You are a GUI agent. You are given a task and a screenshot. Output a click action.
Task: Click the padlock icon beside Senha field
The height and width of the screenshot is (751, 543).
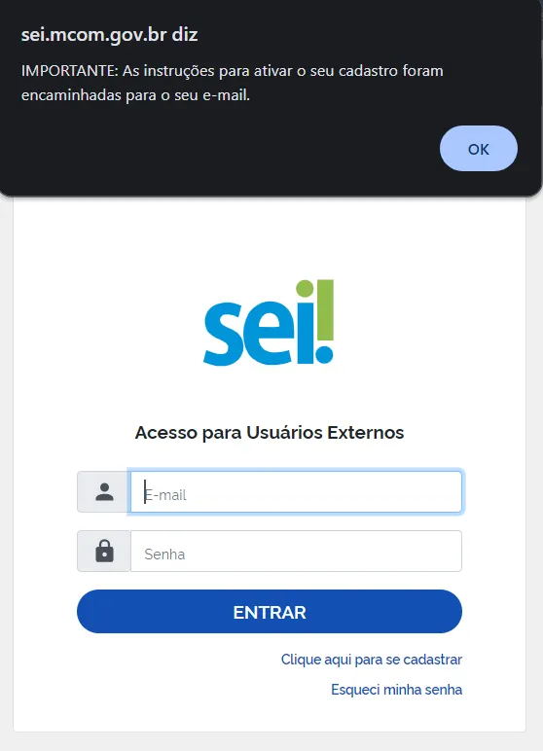tap(104, 552)
